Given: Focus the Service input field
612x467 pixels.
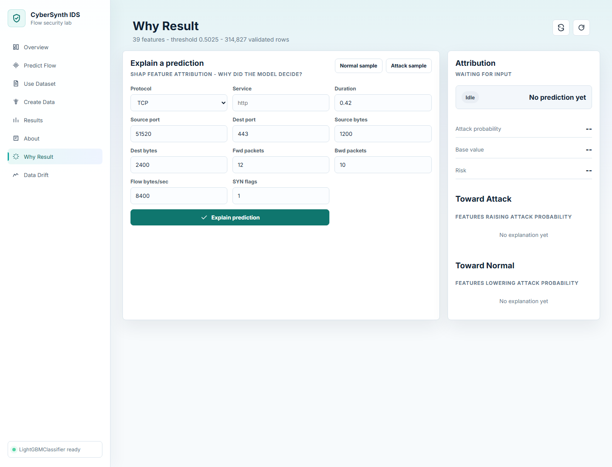Looking at the screenshot, I should coord(281,103).
